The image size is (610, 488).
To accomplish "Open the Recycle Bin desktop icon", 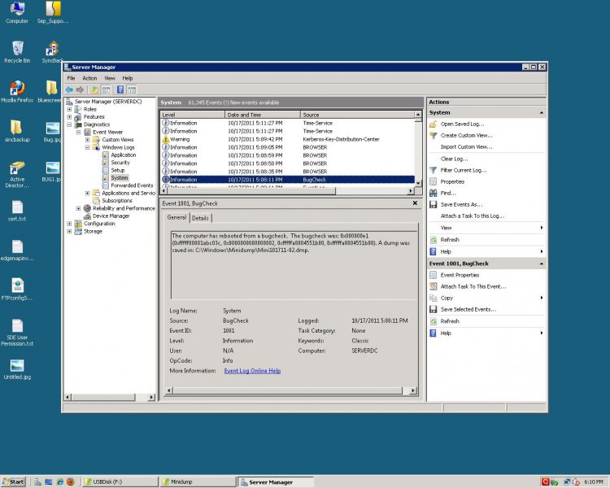I will coord(17,52).
